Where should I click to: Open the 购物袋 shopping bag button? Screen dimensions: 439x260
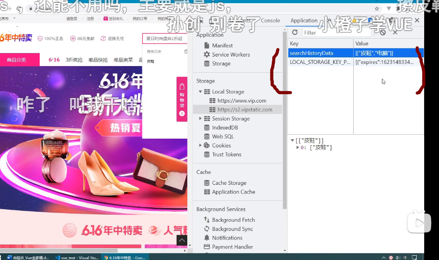pyautogui.click(x=182, y=99)
